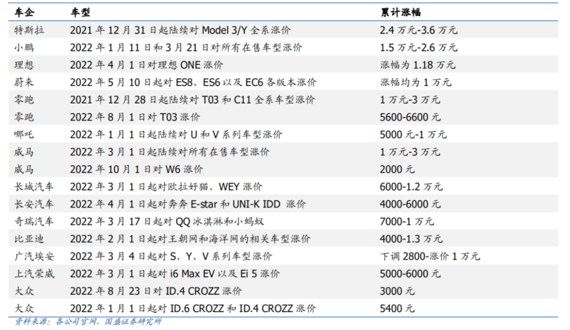Click 小鹏 所有在售车型涨价 description
Viewport: 570px width, 330px height.
[x=186, y=47]
